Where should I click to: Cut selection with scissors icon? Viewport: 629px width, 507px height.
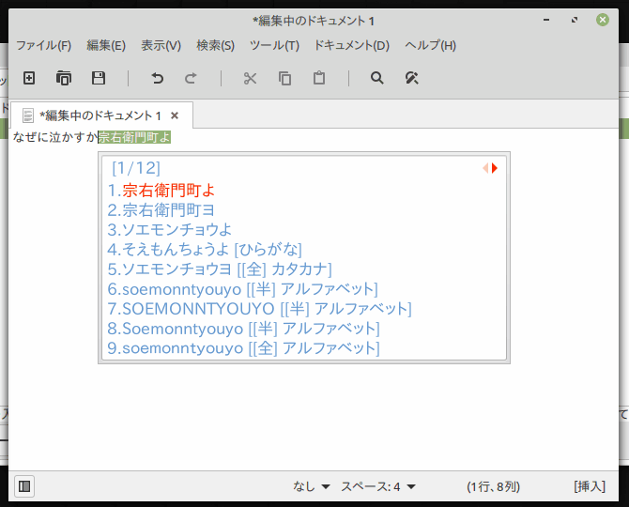click(x=250, y=78)
